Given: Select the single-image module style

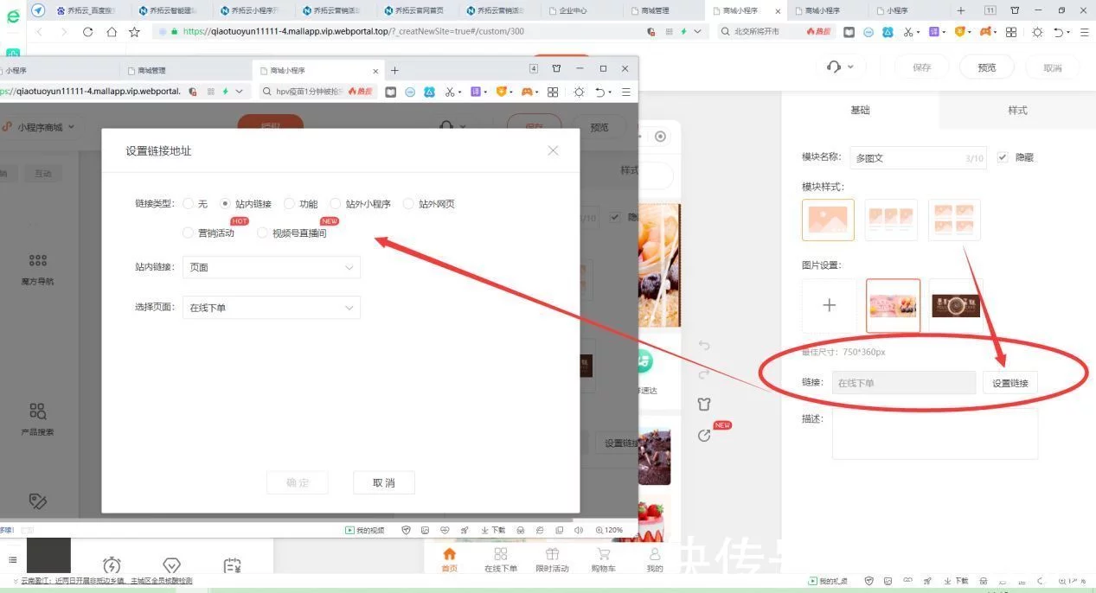Looking at the screenshot, I should point(828,220).
